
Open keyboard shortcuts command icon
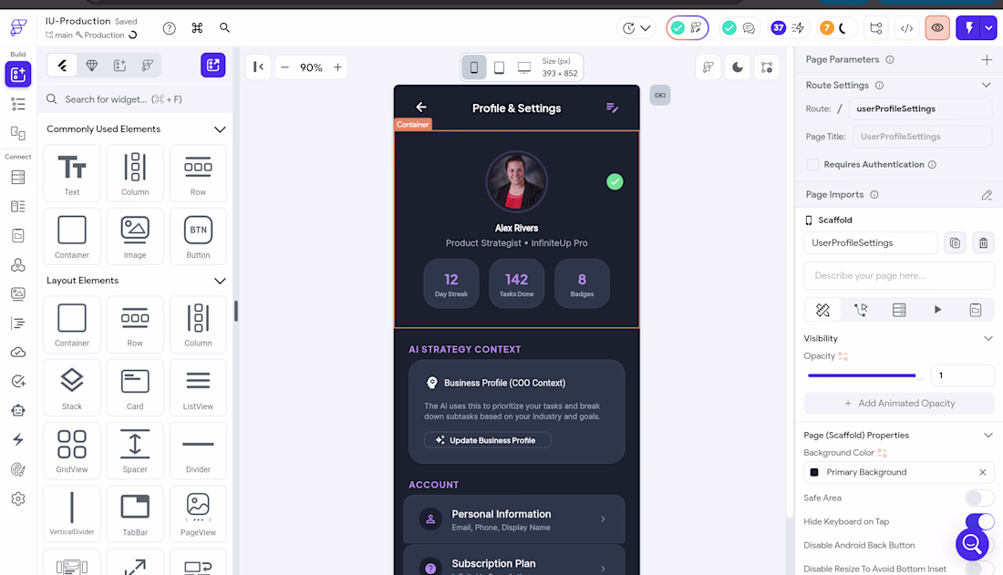(x=197, y=27)
